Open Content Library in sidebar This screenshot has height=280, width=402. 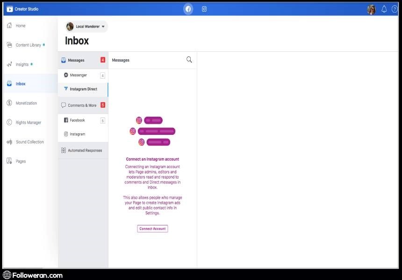(28, 45)
